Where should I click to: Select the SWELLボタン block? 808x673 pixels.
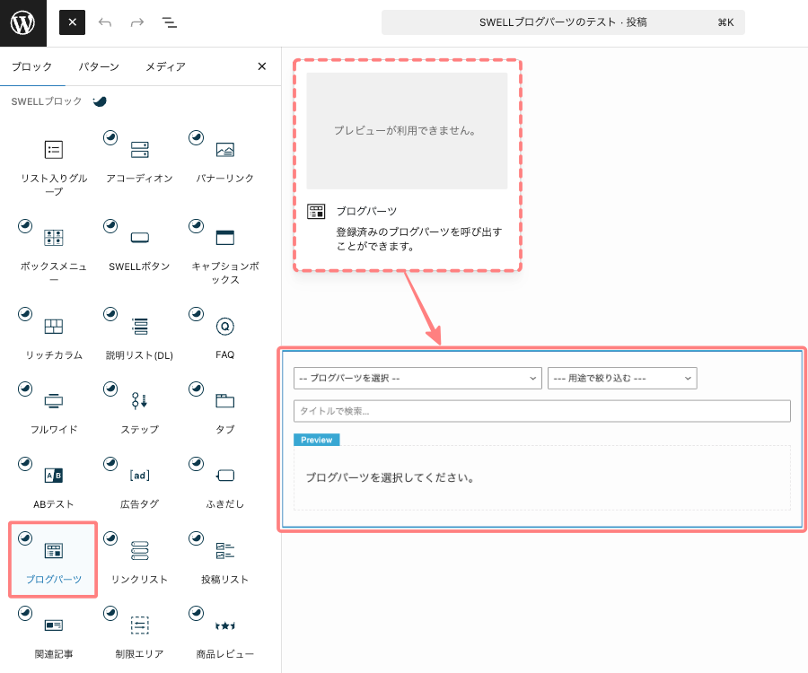click(139, 246)
